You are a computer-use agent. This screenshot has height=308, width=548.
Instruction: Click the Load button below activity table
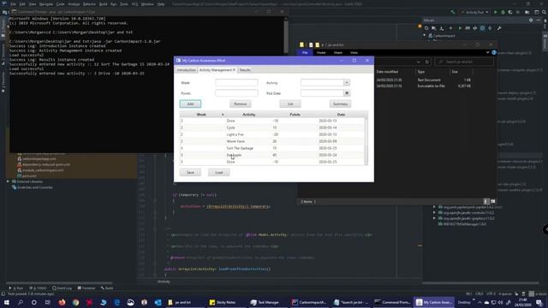tap(219, 173)
